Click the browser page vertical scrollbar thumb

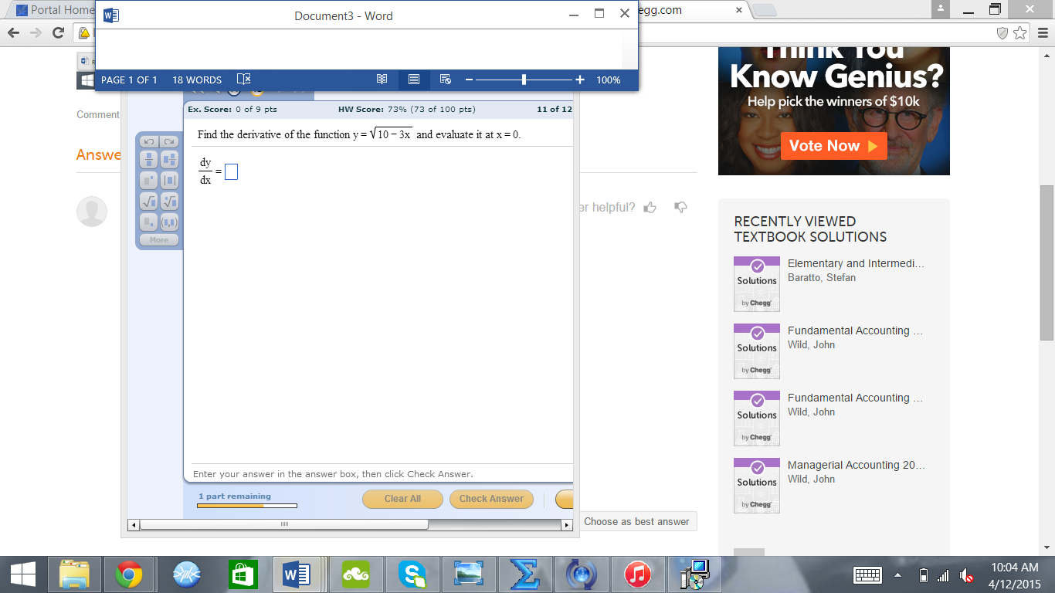1047,263
